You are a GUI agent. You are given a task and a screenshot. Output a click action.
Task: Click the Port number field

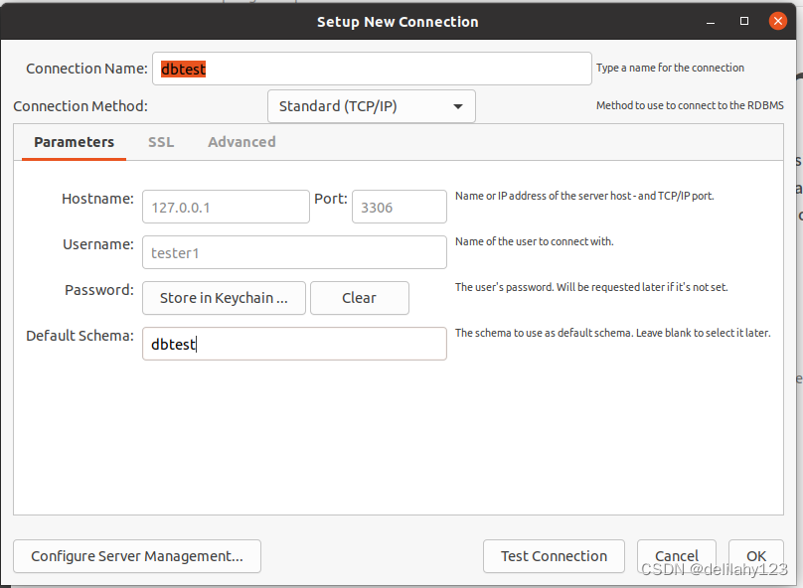pos(399,207)
